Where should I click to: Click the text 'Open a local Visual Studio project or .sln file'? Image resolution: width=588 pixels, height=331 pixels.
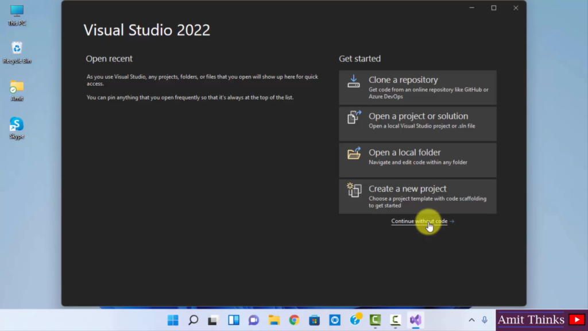(422, 126)
